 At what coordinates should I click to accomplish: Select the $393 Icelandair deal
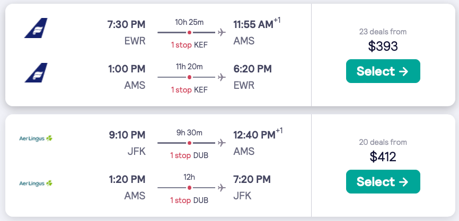pos(383,71)
